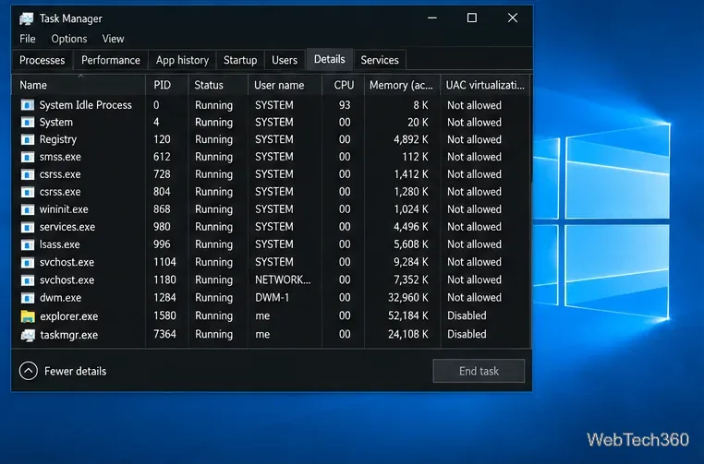
Task: Click the icon of svchost.exe PID 1104
Action: [x=28, y=262]
